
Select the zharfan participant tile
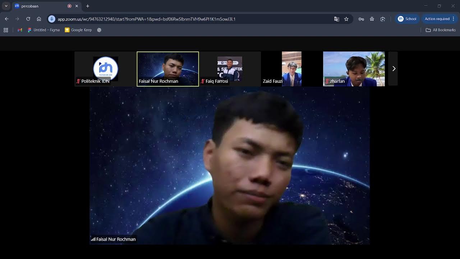click(x=354, y=69)
